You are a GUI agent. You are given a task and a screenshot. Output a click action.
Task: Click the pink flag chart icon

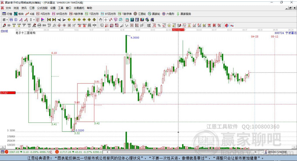43,20
